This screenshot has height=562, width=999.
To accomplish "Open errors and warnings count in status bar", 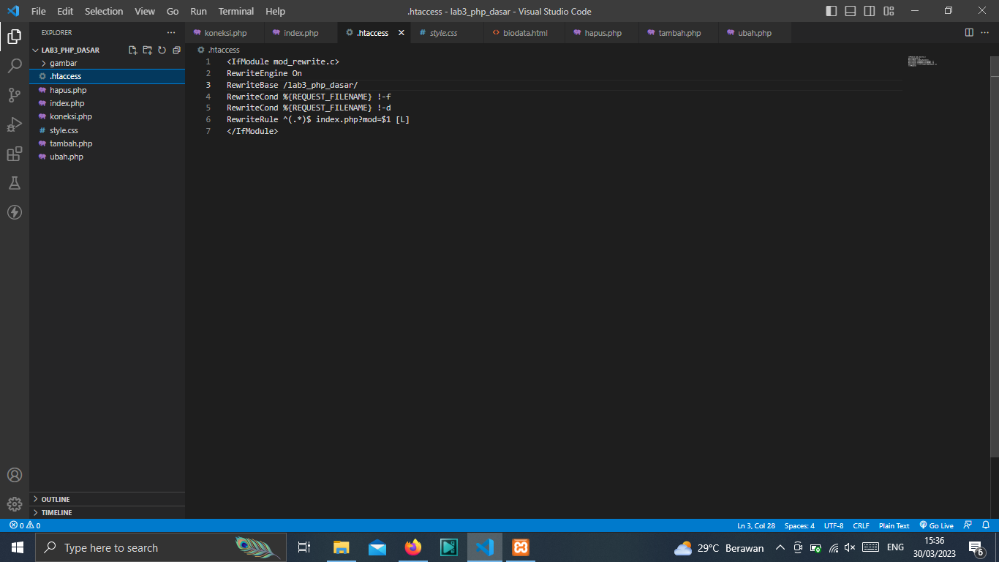I will 25,525.
